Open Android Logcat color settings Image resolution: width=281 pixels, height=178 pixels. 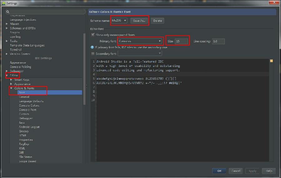coord(29,127)
